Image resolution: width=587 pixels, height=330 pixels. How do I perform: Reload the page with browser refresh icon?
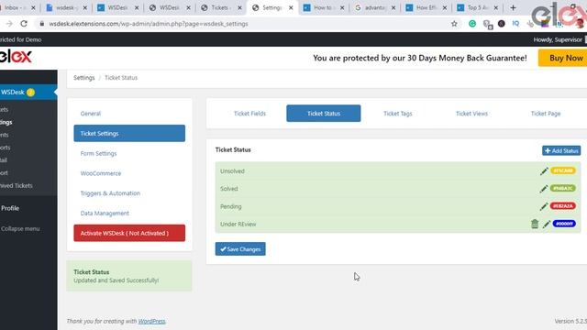(24, 24)
